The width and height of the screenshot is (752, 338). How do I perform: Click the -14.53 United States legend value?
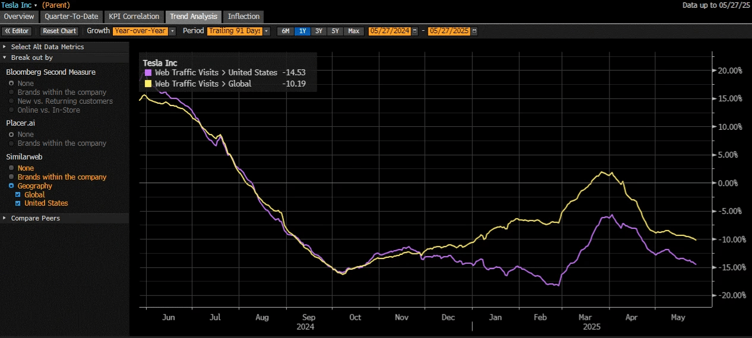tap(295, 73)
